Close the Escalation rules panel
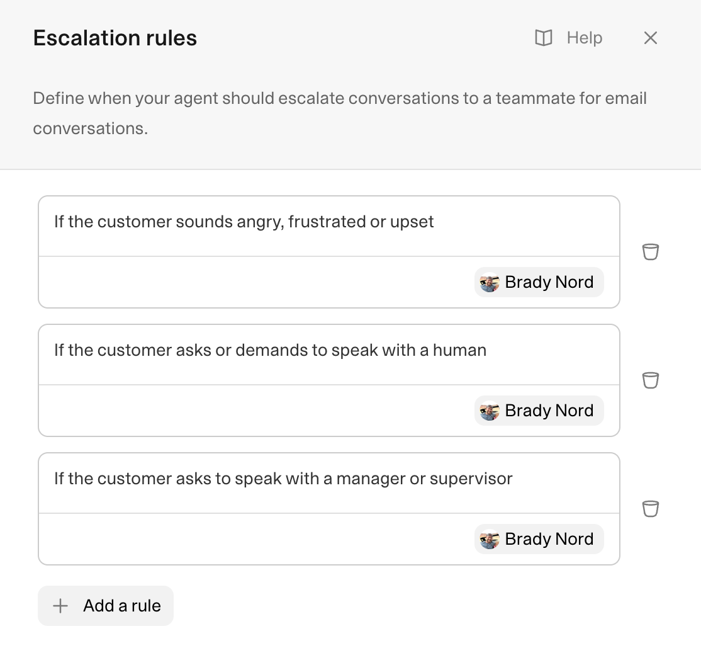The width and height of the screenshot is (701, 665). 651,38
